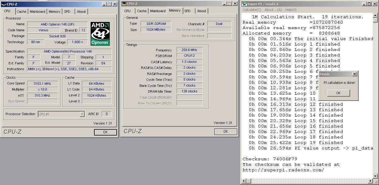Click the Voltage field 1.600 v
The width and height of the screenshot is (379, 185).
77,42
